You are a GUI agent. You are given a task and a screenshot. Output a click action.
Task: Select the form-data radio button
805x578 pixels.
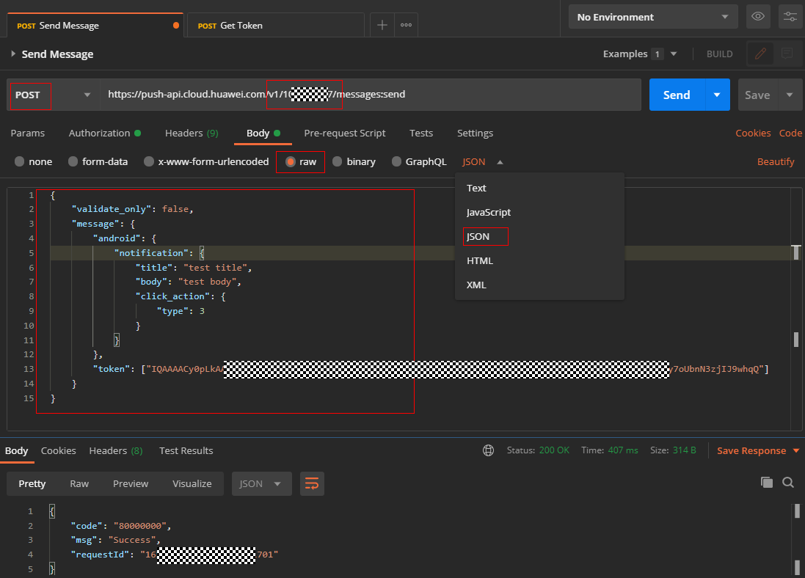click(x=73, y=161)
